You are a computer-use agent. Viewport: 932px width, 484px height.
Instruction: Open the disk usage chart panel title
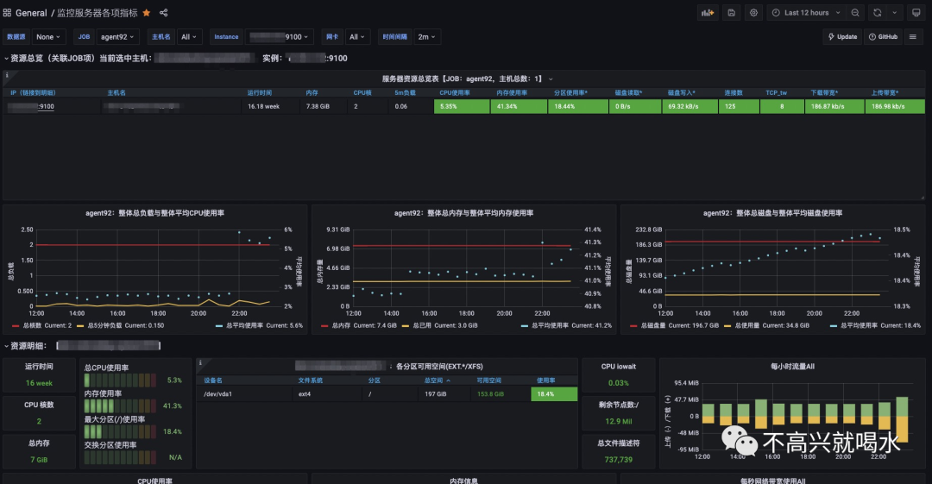pos(772,213)
